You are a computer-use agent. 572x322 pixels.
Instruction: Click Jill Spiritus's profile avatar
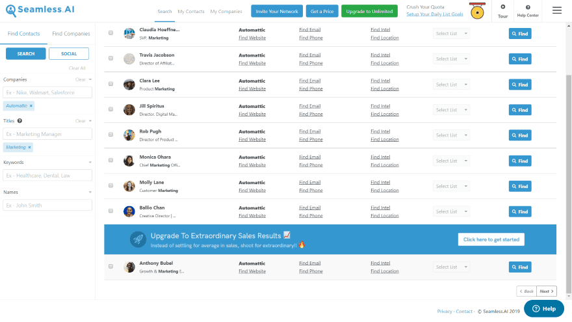129,109
